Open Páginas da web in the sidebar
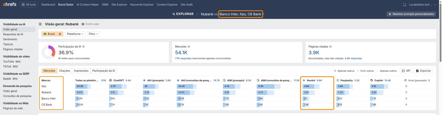The width and height of the screenshot is (442, 115). [13, 108]
